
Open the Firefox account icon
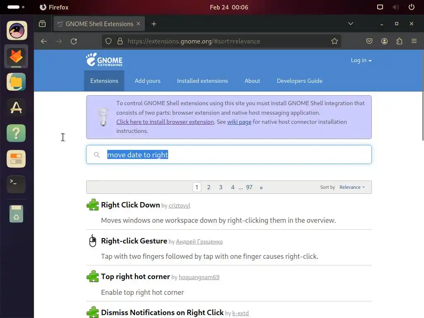pyautogui.click(x=384, y=41)
